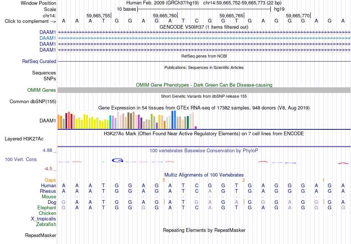Click the '-4.5' lower scale value
The image size is (351, 244).
tap(48, 169)
